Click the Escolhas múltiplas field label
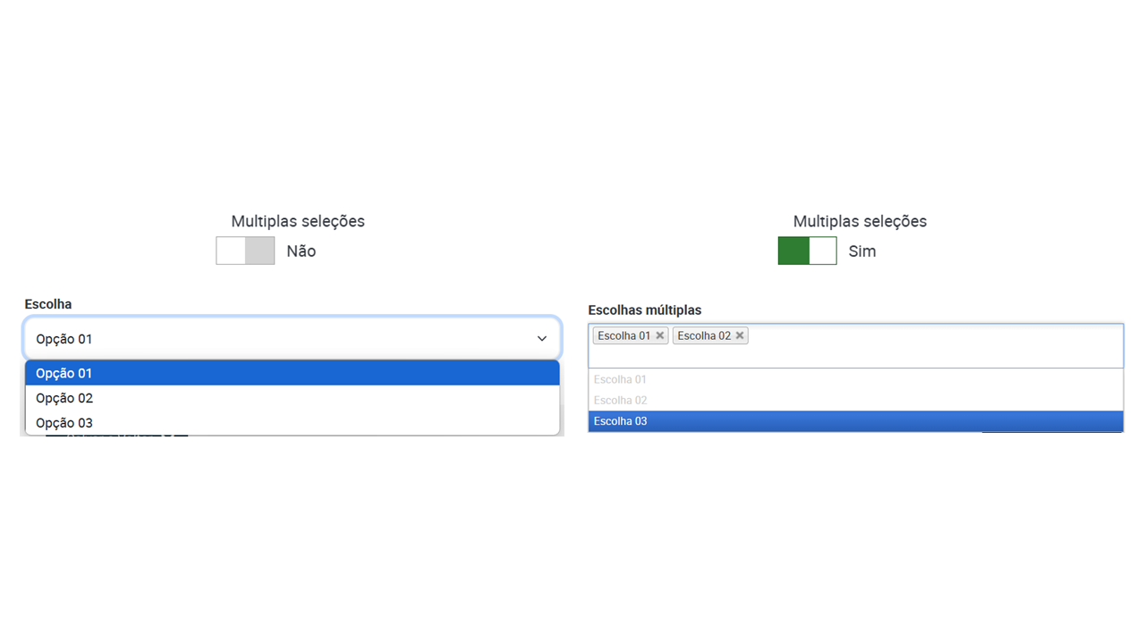The image size is (1145, 644). click(x=645, y=310)
